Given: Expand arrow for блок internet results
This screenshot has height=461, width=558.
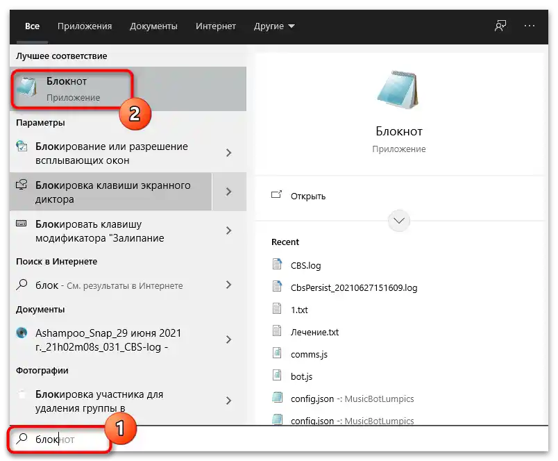Looking at the screenshot, I should (229, 285).
